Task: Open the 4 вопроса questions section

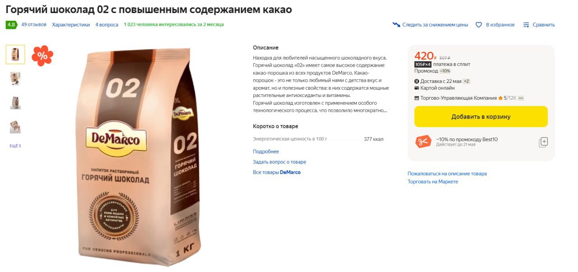Action: click(107, 25)
